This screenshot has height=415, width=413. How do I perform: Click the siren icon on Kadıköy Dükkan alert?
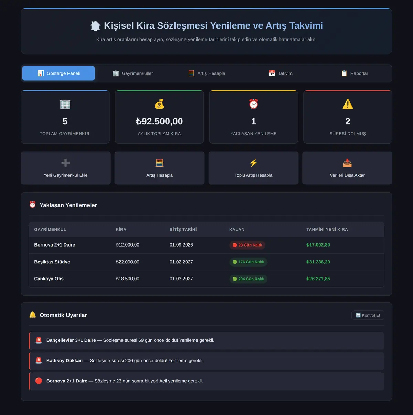[39, 361]
